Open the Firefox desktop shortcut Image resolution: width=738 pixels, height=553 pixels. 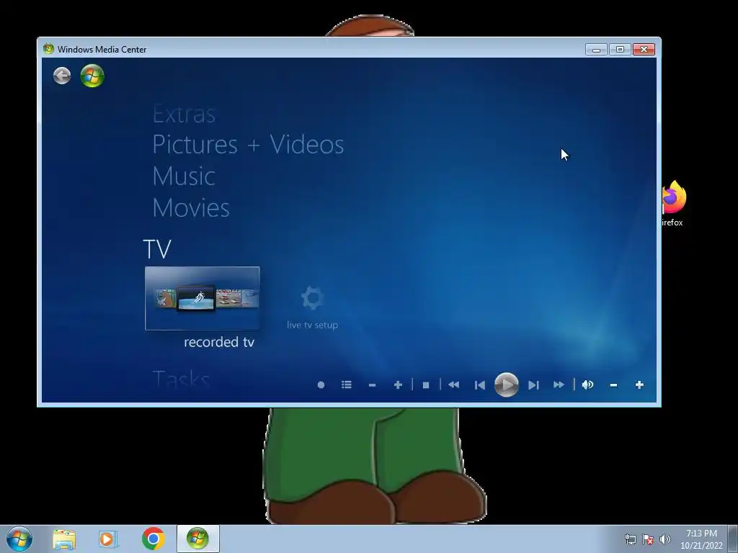(674, 203)
